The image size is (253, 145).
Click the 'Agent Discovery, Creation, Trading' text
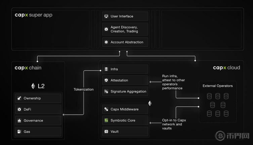click(x=124, y=29)
